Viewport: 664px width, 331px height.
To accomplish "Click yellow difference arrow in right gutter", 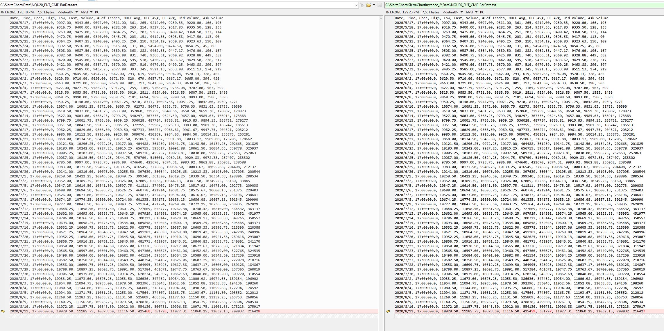I will click(x=388, y=311).
